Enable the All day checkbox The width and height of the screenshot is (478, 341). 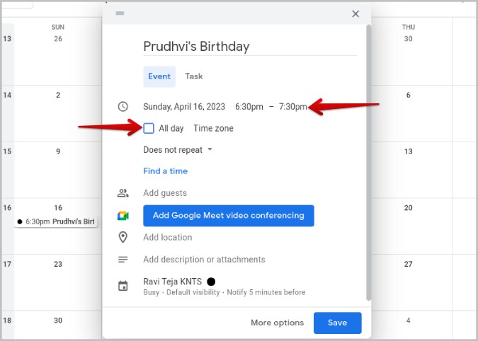[x=149, y=128]
